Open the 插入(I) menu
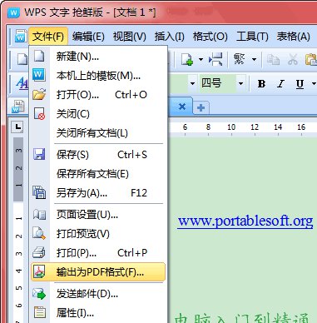The height and width of the screenshot is (323, 317). pos(169,37)
